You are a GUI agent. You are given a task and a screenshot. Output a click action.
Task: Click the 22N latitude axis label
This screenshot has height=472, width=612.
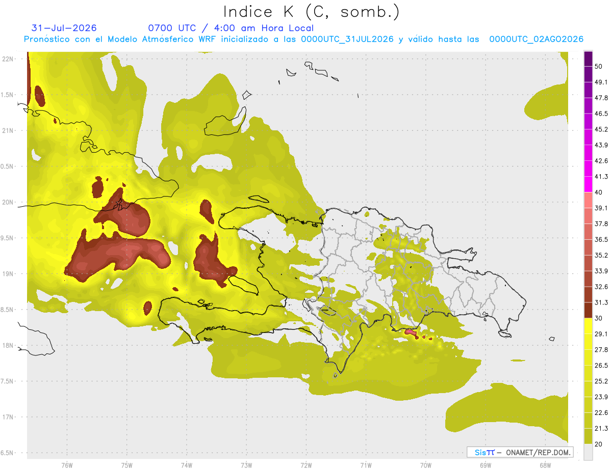pyautogui.click(x=8, y=59)
